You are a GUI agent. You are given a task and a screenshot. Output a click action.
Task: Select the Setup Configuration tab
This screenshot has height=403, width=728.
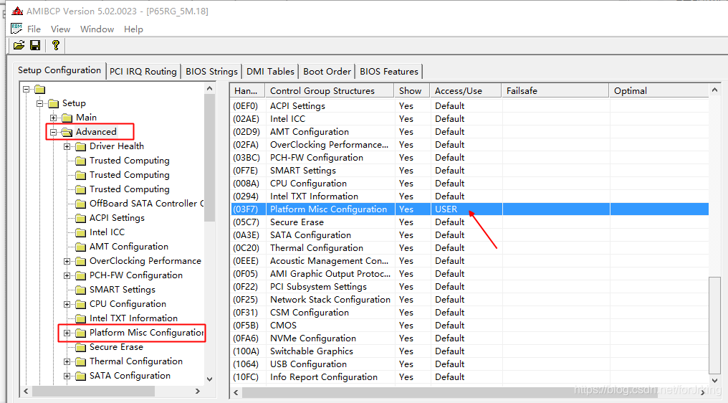[x=59, y=70]
